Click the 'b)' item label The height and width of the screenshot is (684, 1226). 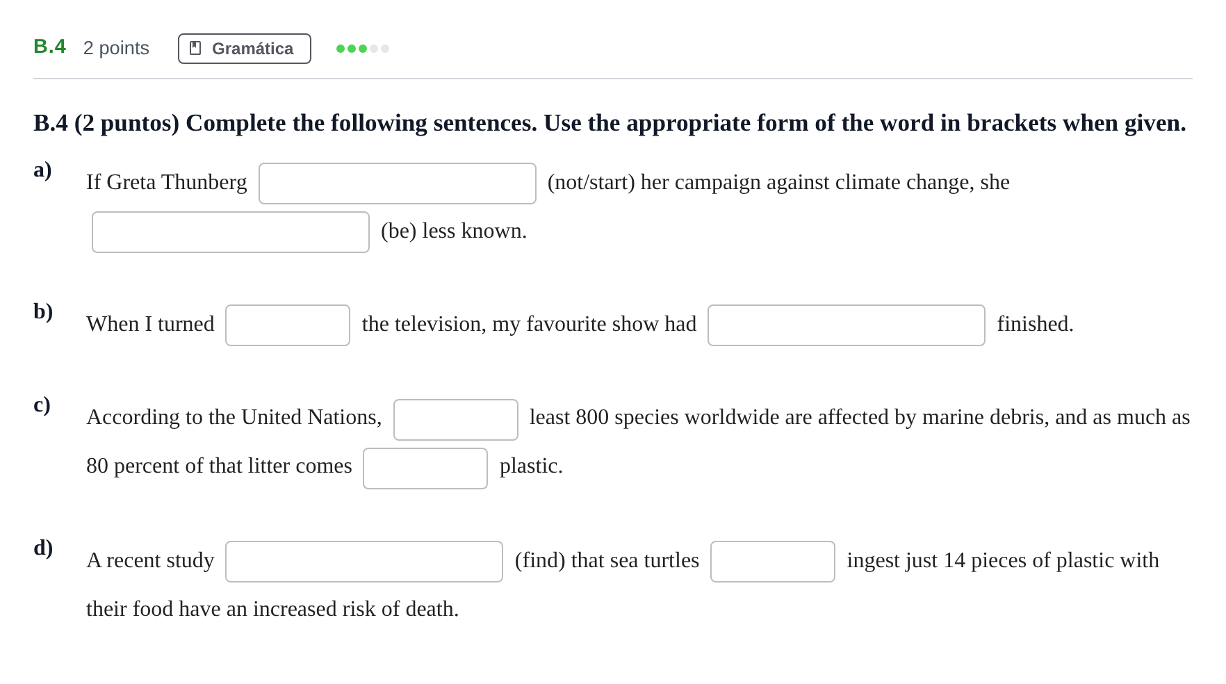click(x=43, y=311)
